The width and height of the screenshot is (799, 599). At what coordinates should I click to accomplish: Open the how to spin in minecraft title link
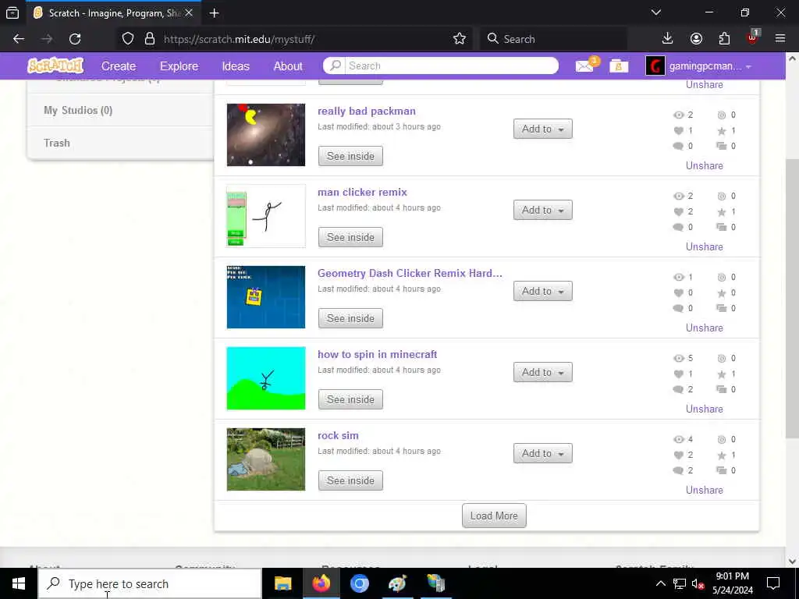click(377, 355)
